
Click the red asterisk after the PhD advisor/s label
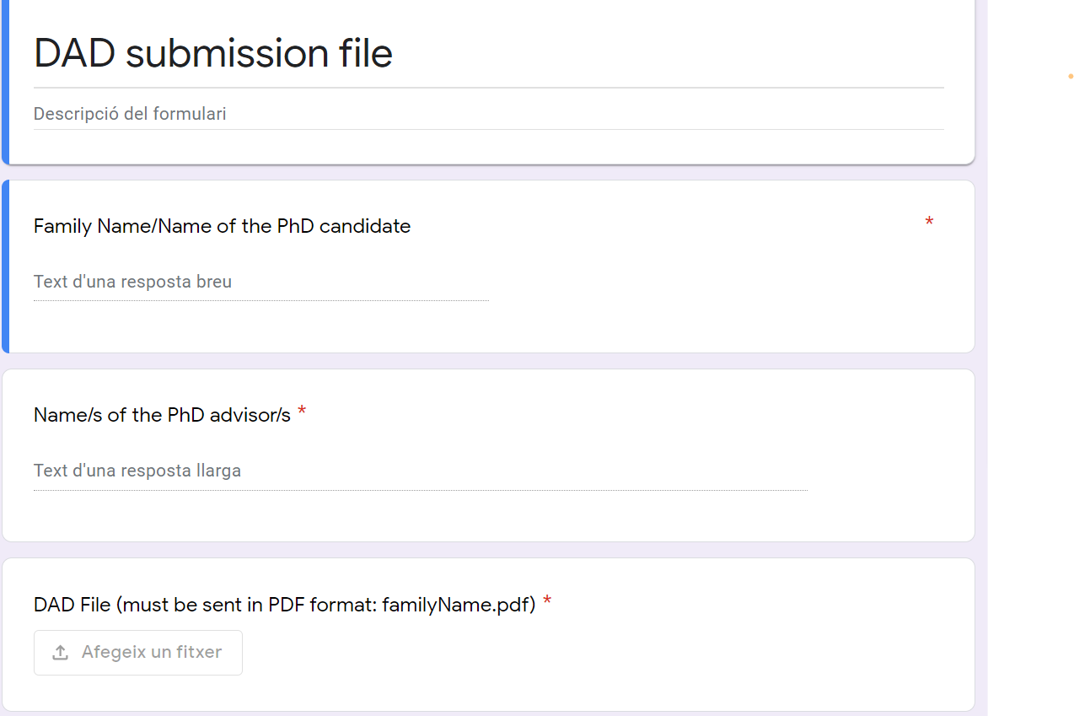302,412
